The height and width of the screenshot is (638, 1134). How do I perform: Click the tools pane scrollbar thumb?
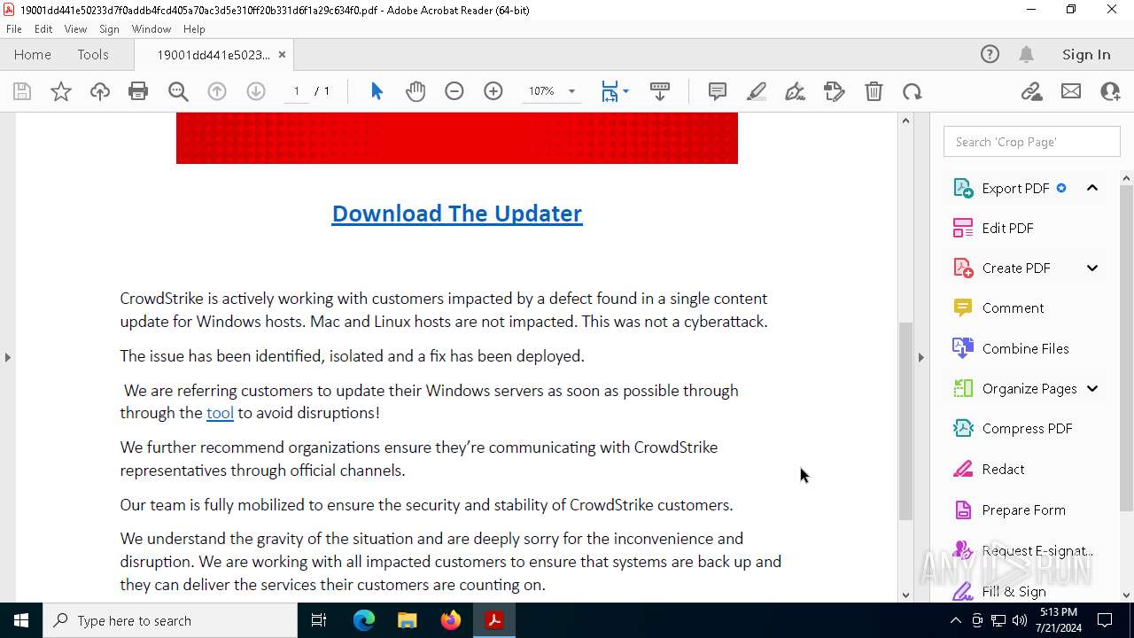[x=1126, y=348]
